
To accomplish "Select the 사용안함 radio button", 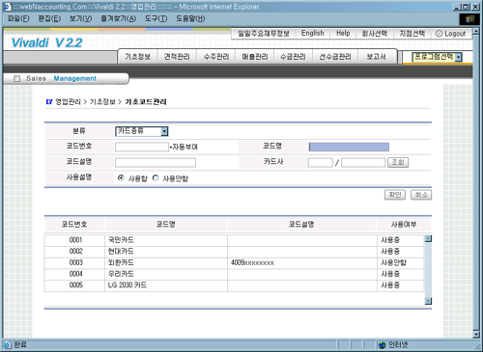I will [156, 177].
